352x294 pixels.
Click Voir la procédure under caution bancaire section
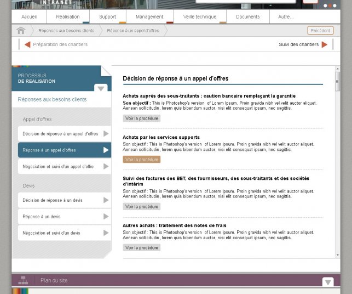click(x=142, y=118)
